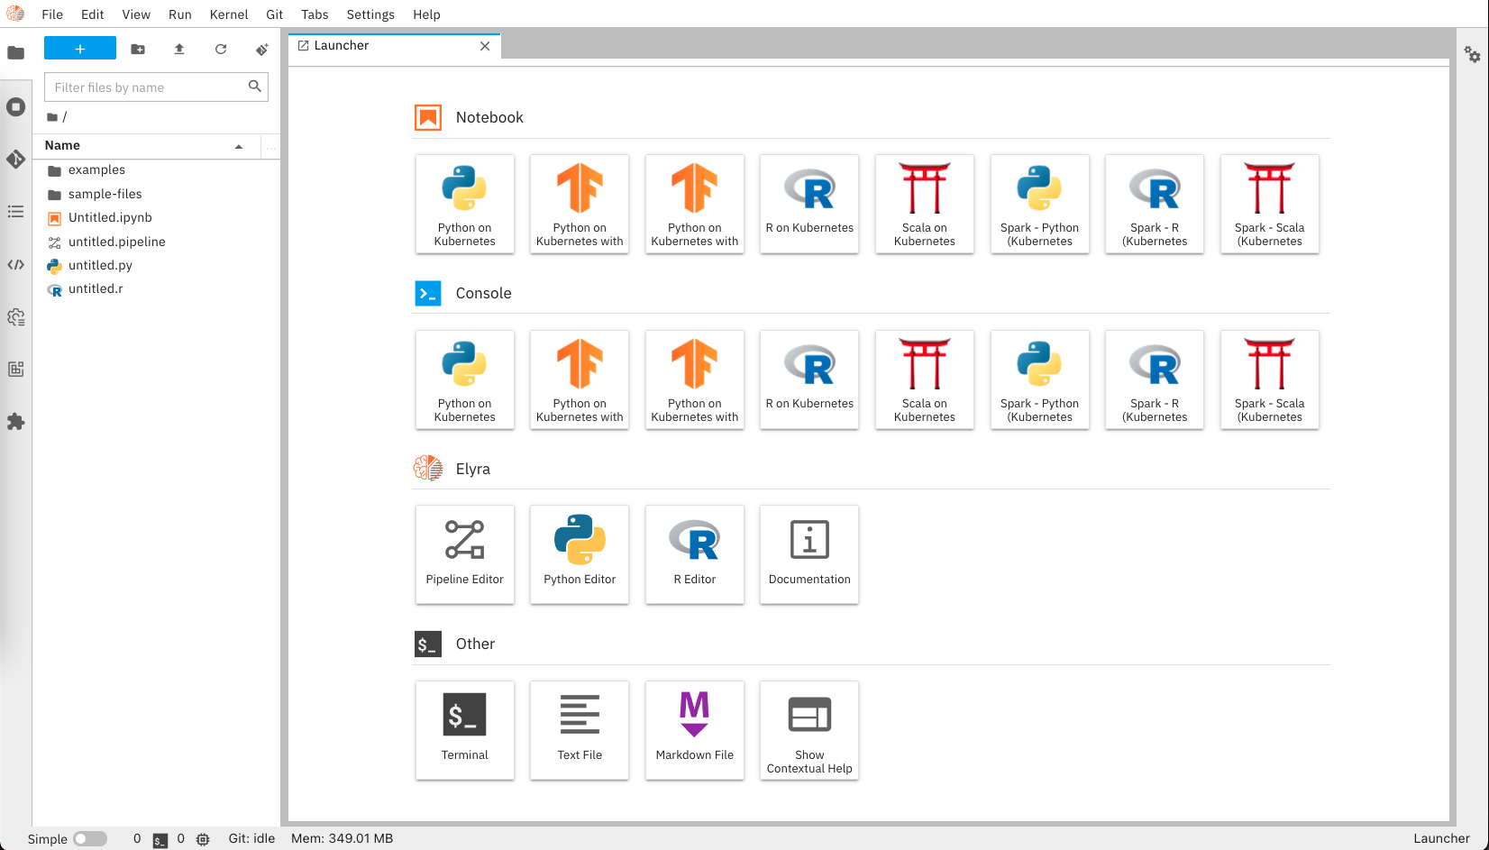Click the Elyra logo in menu bar
Screen dimensions: 1489x850
[15, 14]
